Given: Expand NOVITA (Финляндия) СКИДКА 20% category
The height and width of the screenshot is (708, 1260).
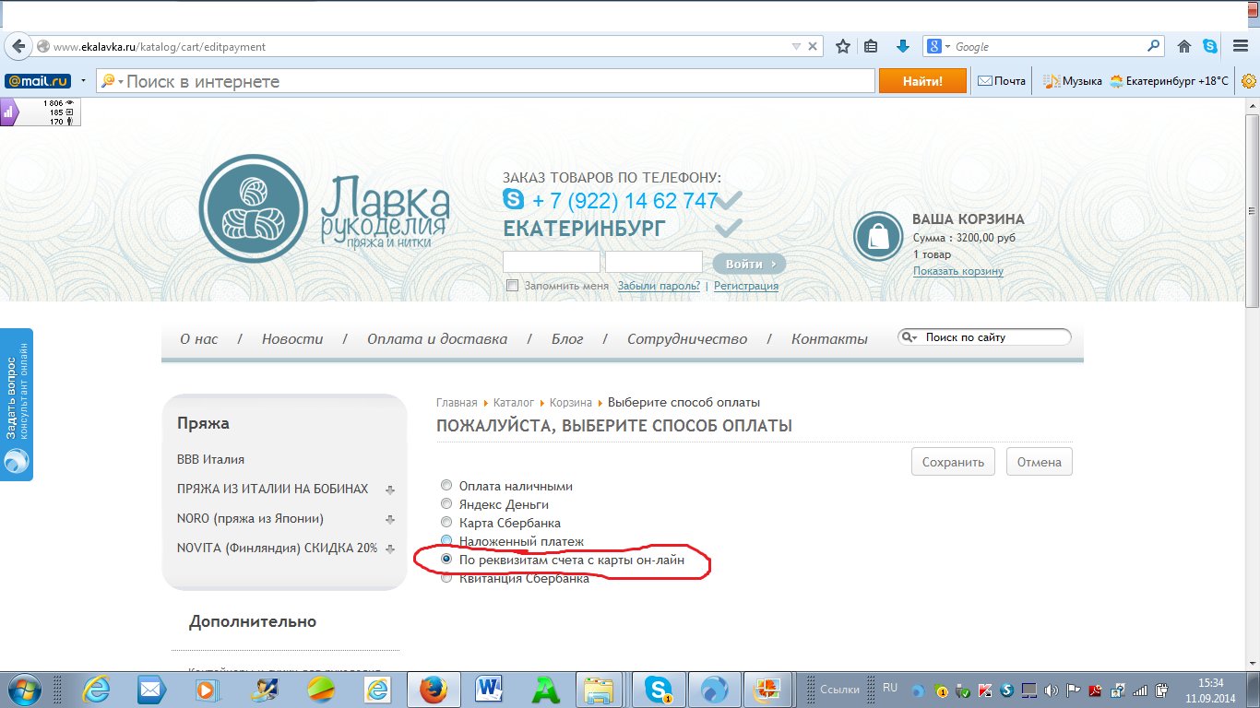Looking at the screenshot, I should click(390, 549).
